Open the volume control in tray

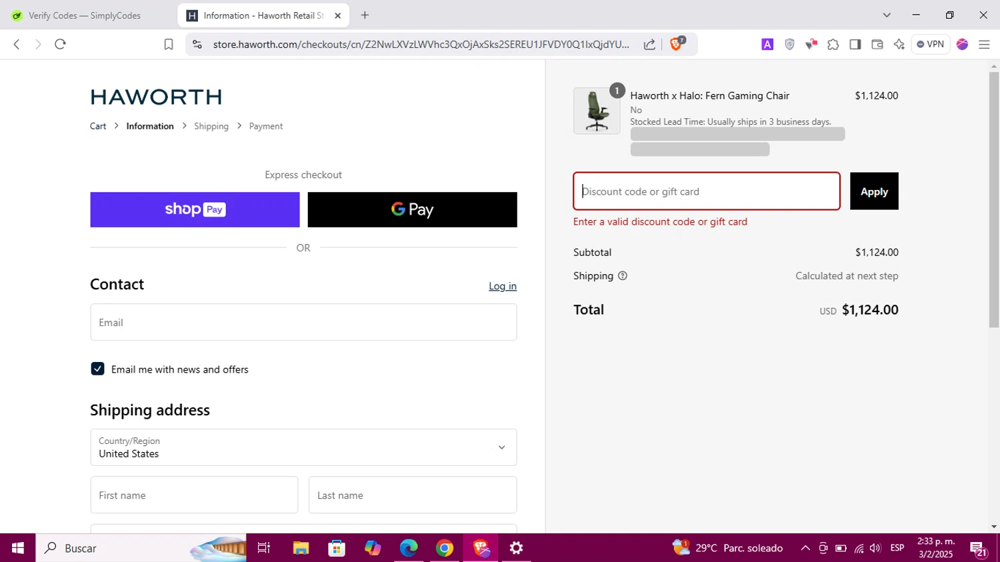pyautogui.click(x=875, y=548)
